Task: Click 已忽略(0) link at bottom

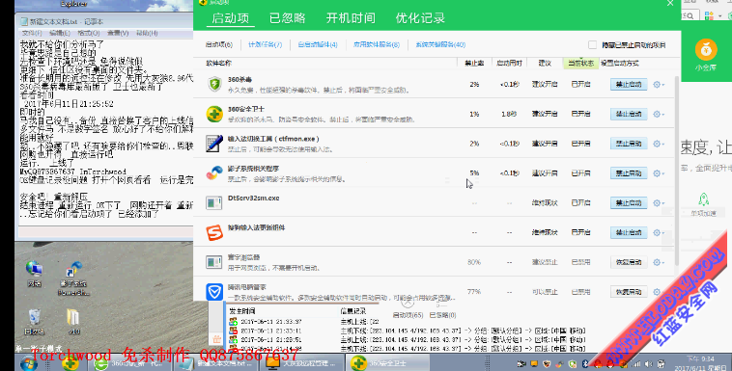Action: (442, 315)
